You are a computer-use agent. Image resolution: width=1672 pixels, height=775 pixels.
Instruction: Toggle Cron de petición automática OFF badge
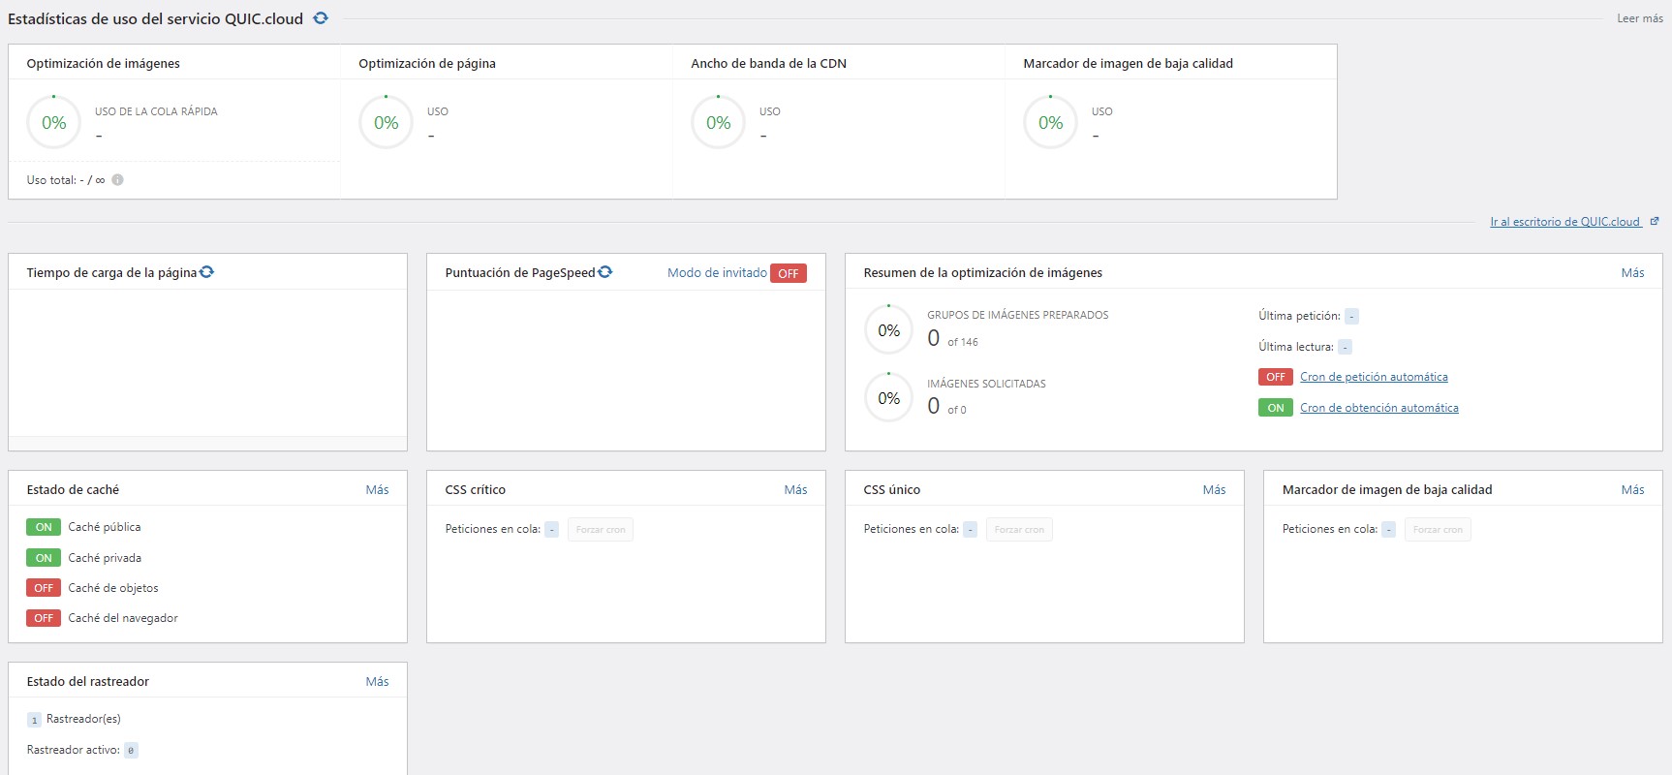[x=1275, y=377]
